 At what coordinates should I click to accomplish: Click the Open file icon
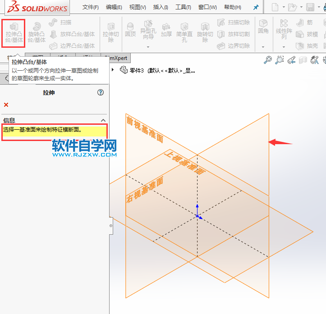point(292,7)
